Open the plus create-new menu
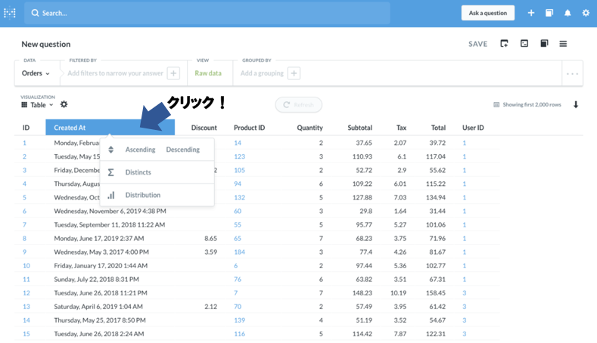This screenshot has width=597, height=343. pyautogui.click(x=530, y=13)
